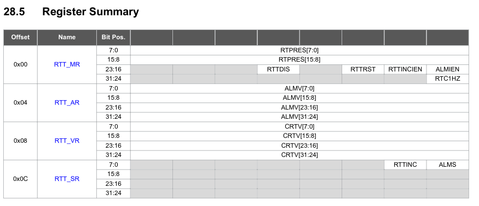Click the RTPRES[7:0] field row
The width and height of the screenshot is (479, 206).
pos(299,50)
